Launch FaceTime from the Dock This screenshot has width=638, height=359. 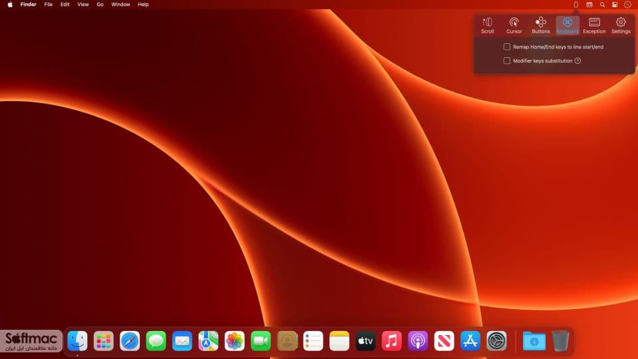[x=261, y=340]
